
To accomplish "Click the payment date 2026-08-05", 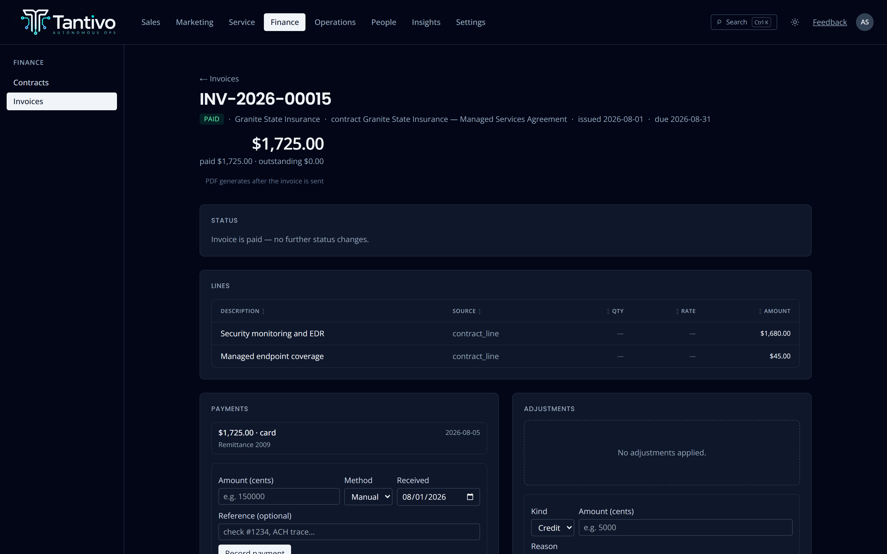I will coord(463,433).
